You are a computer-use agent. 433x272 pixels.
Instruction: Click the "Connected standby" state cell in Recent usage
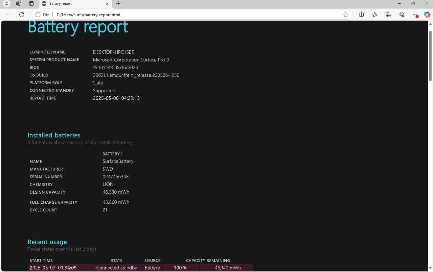click(117, 268)
